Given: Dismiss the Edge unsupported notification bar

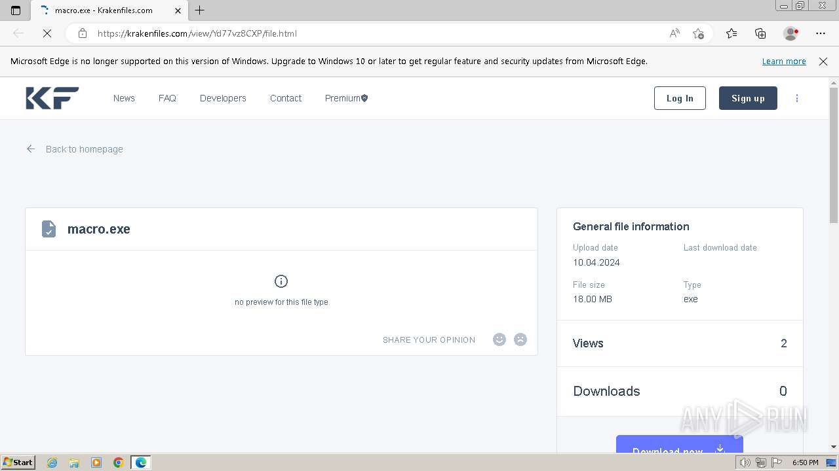Looking at the screenshot, I should coord(823,61).
